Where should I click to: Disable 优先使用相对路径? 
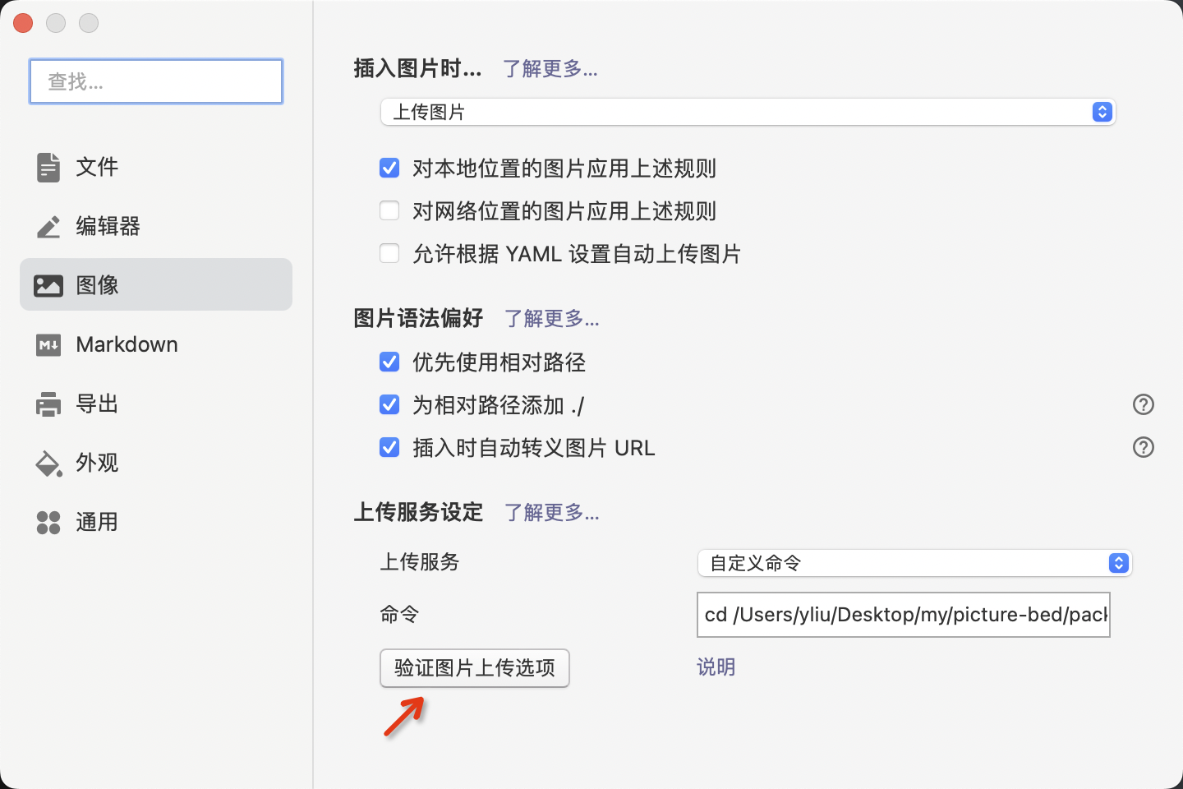389,362
